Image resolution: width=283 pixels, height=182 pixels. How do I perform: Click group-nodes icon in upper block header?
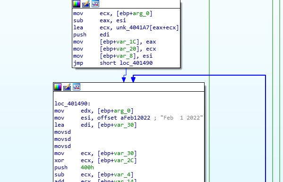[x=95, y=4]
